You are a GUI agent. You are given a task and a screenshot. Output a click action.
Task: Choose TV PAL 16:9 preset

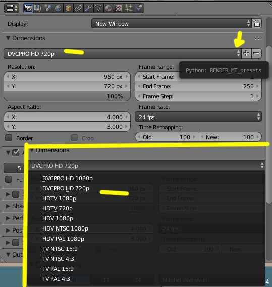click(x=58, y=269)
